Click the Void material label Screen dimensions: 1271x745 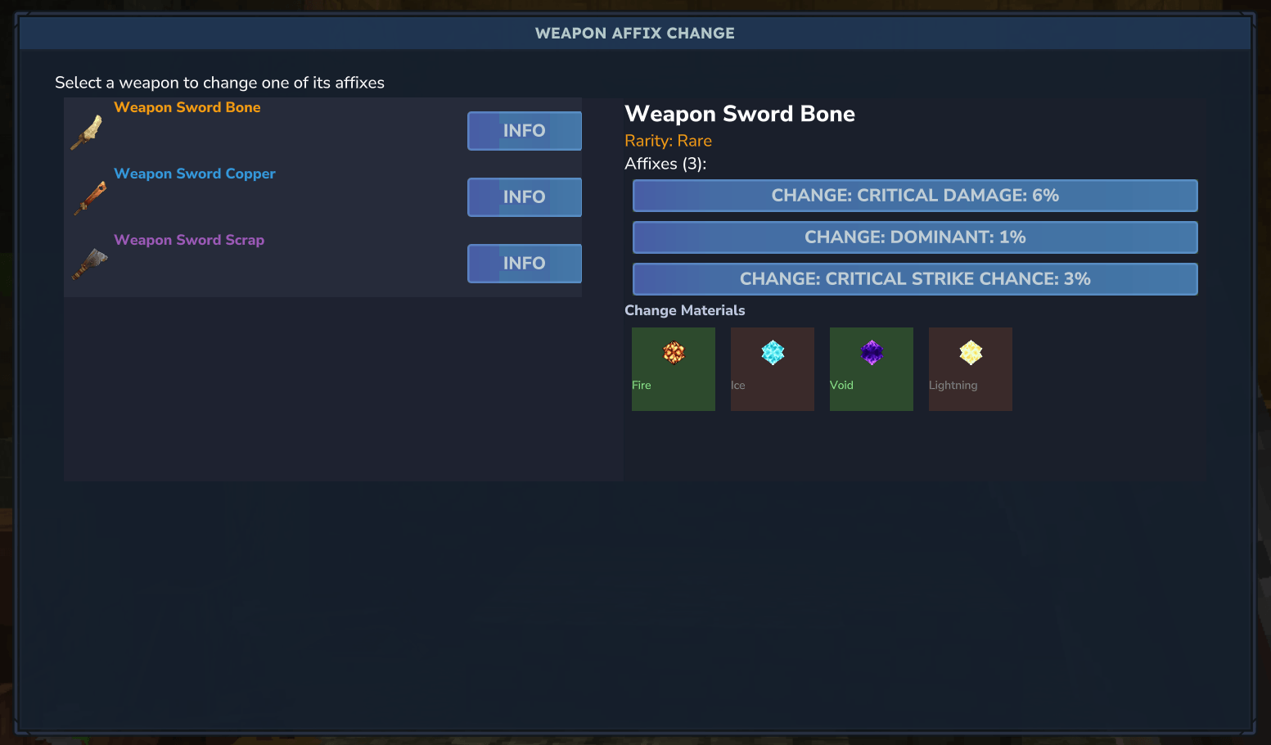click(841, 385)
